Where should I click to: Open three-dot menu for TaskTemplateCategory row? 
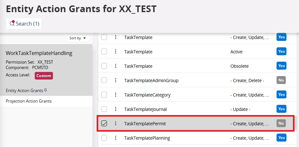pos(115,95)
